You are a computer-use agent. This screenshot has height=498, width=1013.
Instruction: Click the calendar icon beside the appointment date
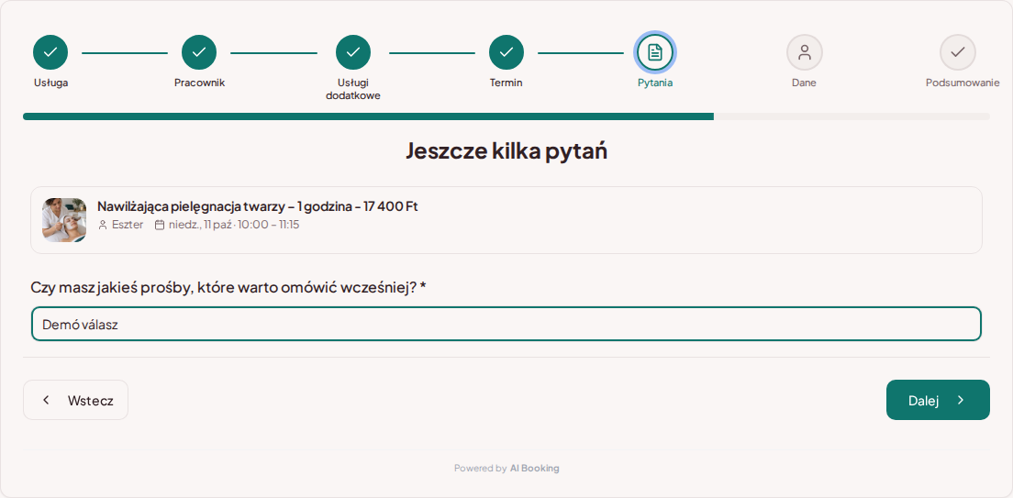tap(160, 225)
